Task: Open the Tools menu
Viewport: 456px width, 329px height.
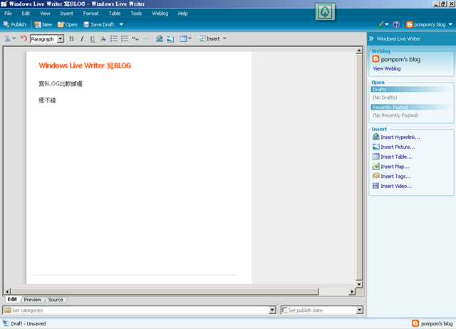Action: [x=136, y=14]
